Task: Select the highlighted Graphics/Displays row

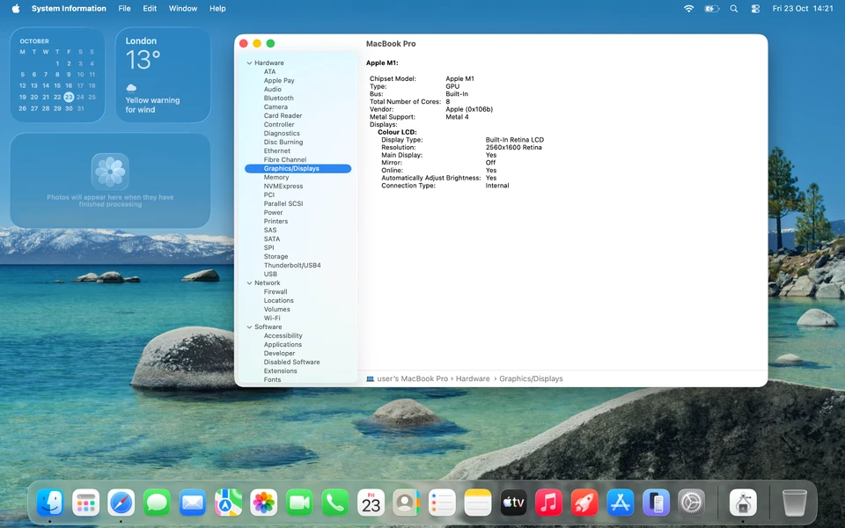Action: point(298,169)
